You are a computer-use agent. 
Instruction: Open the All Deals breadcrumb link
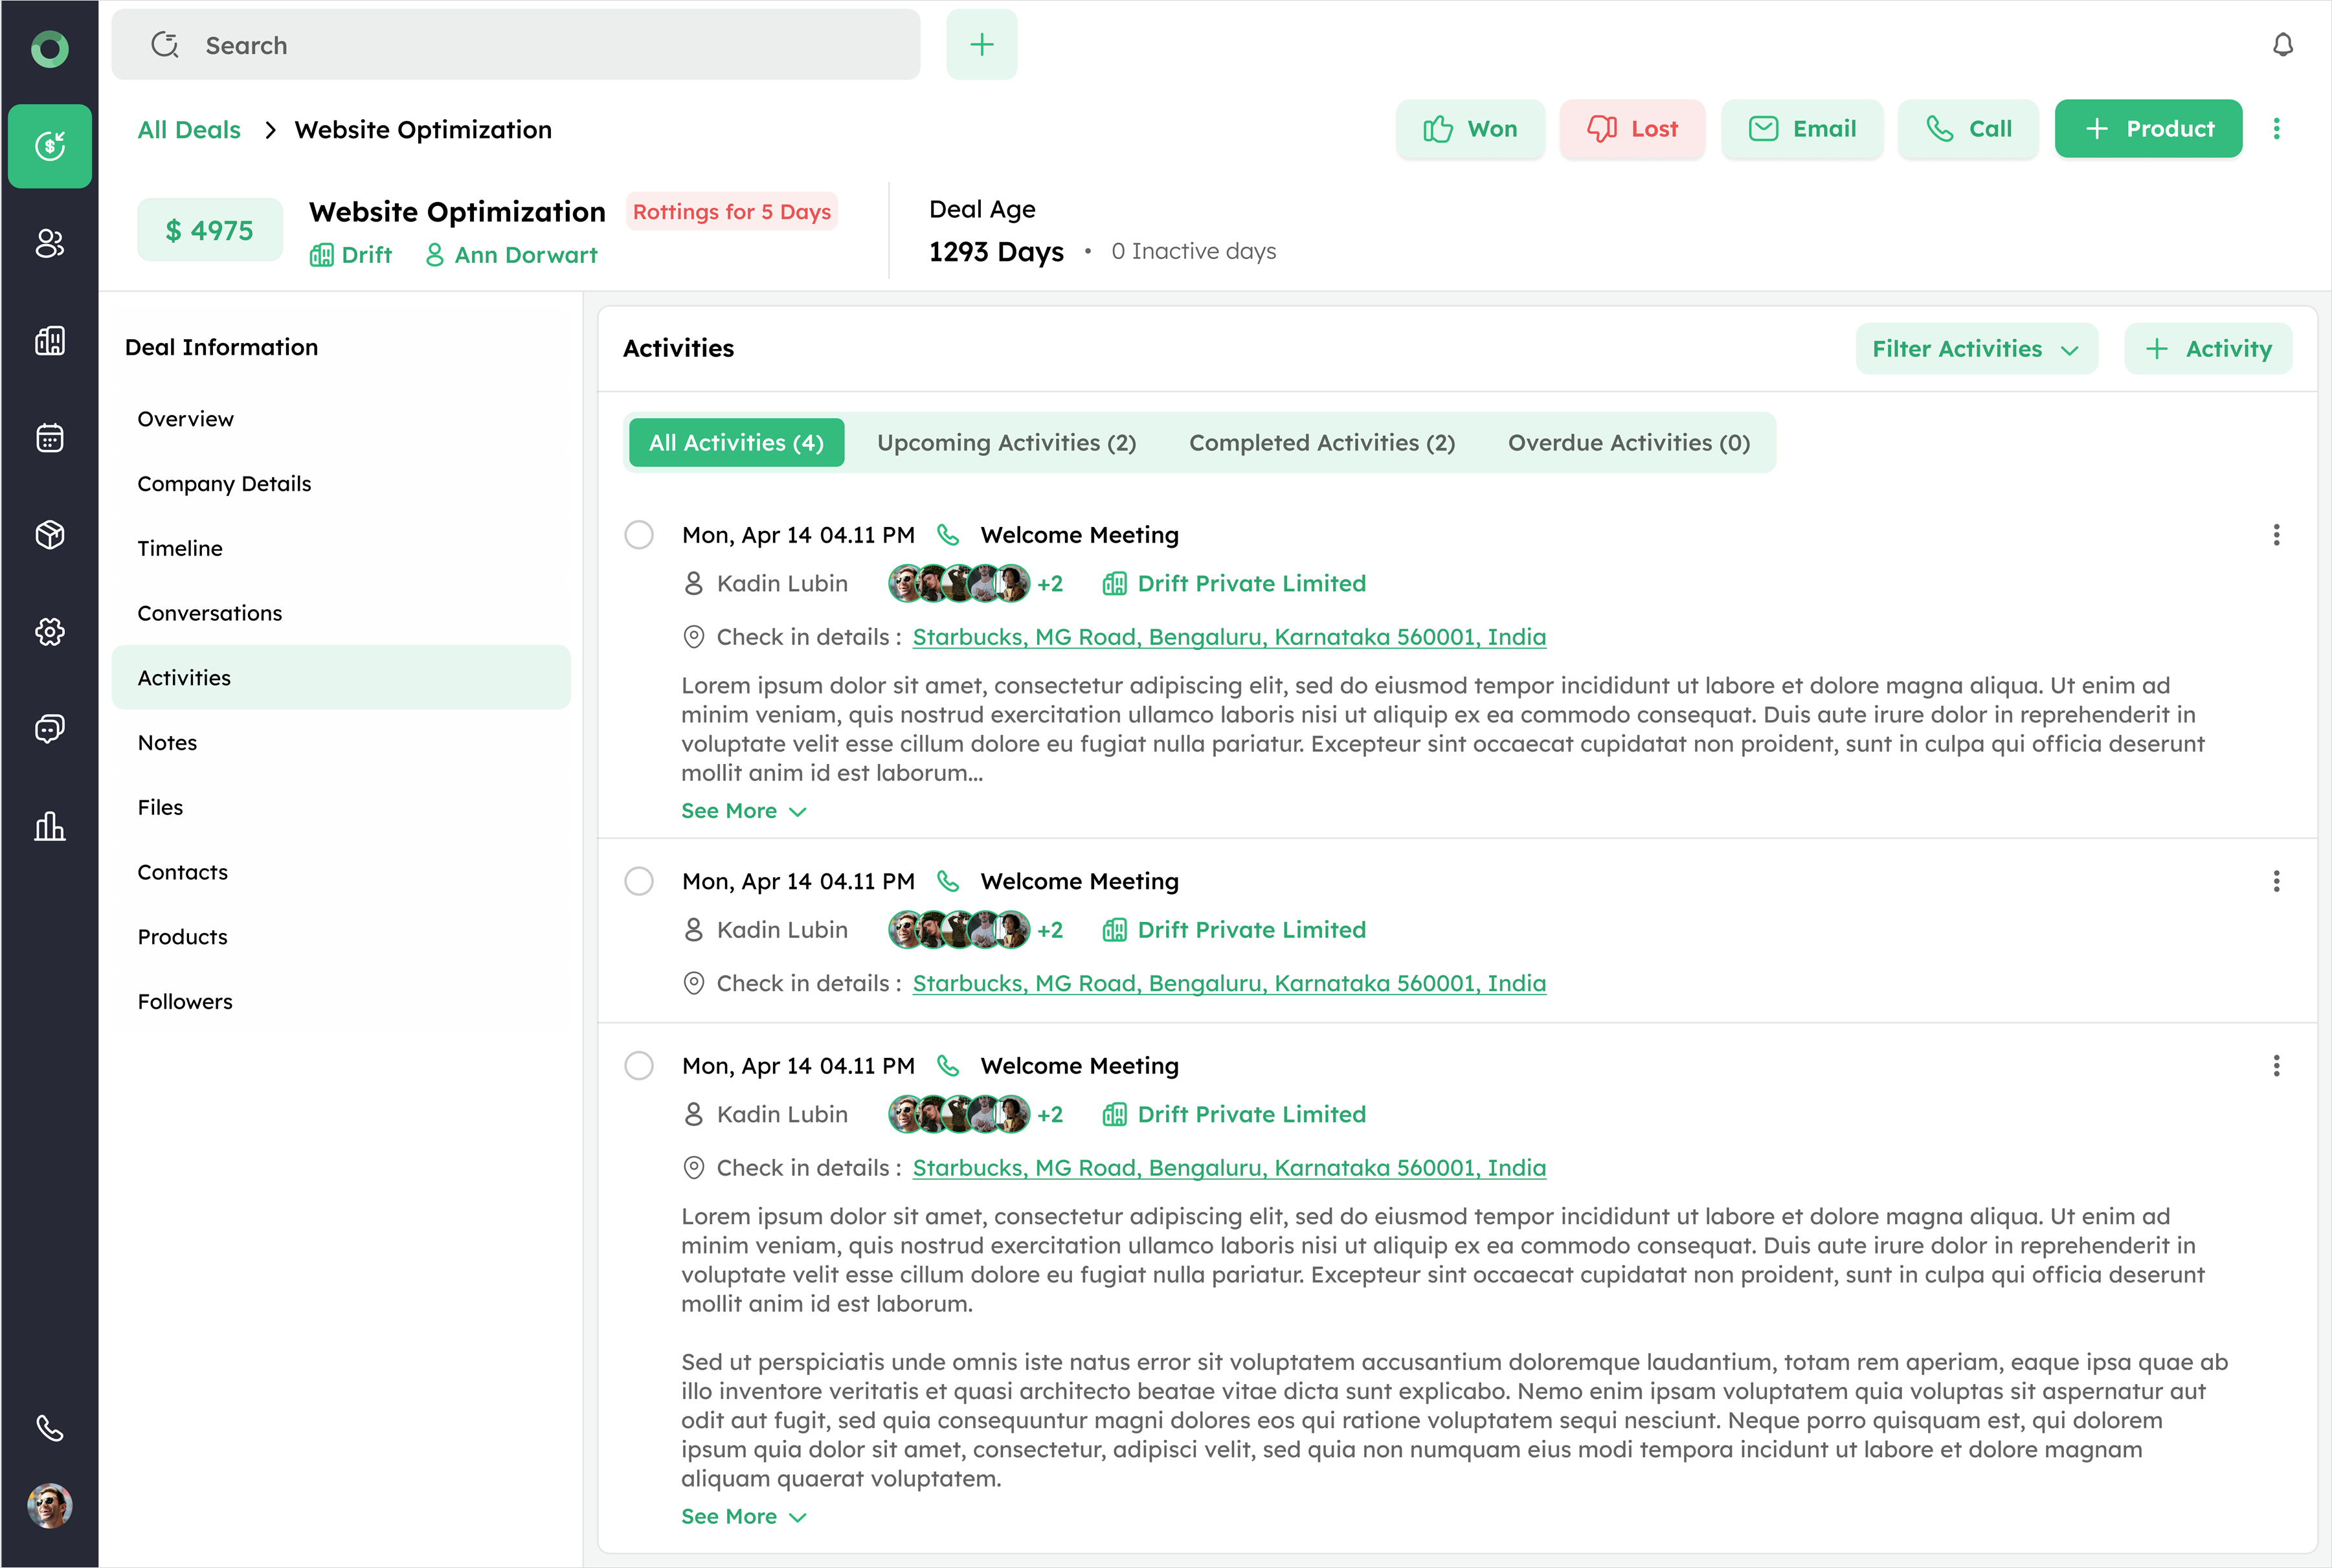pos(189,130)
